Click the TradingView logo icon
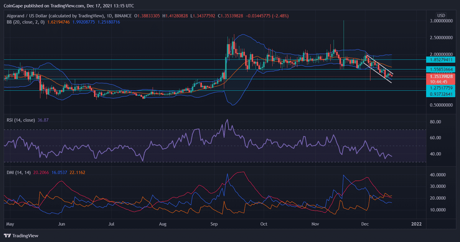Screen dimensions: 460x242 tap(7, 236)
